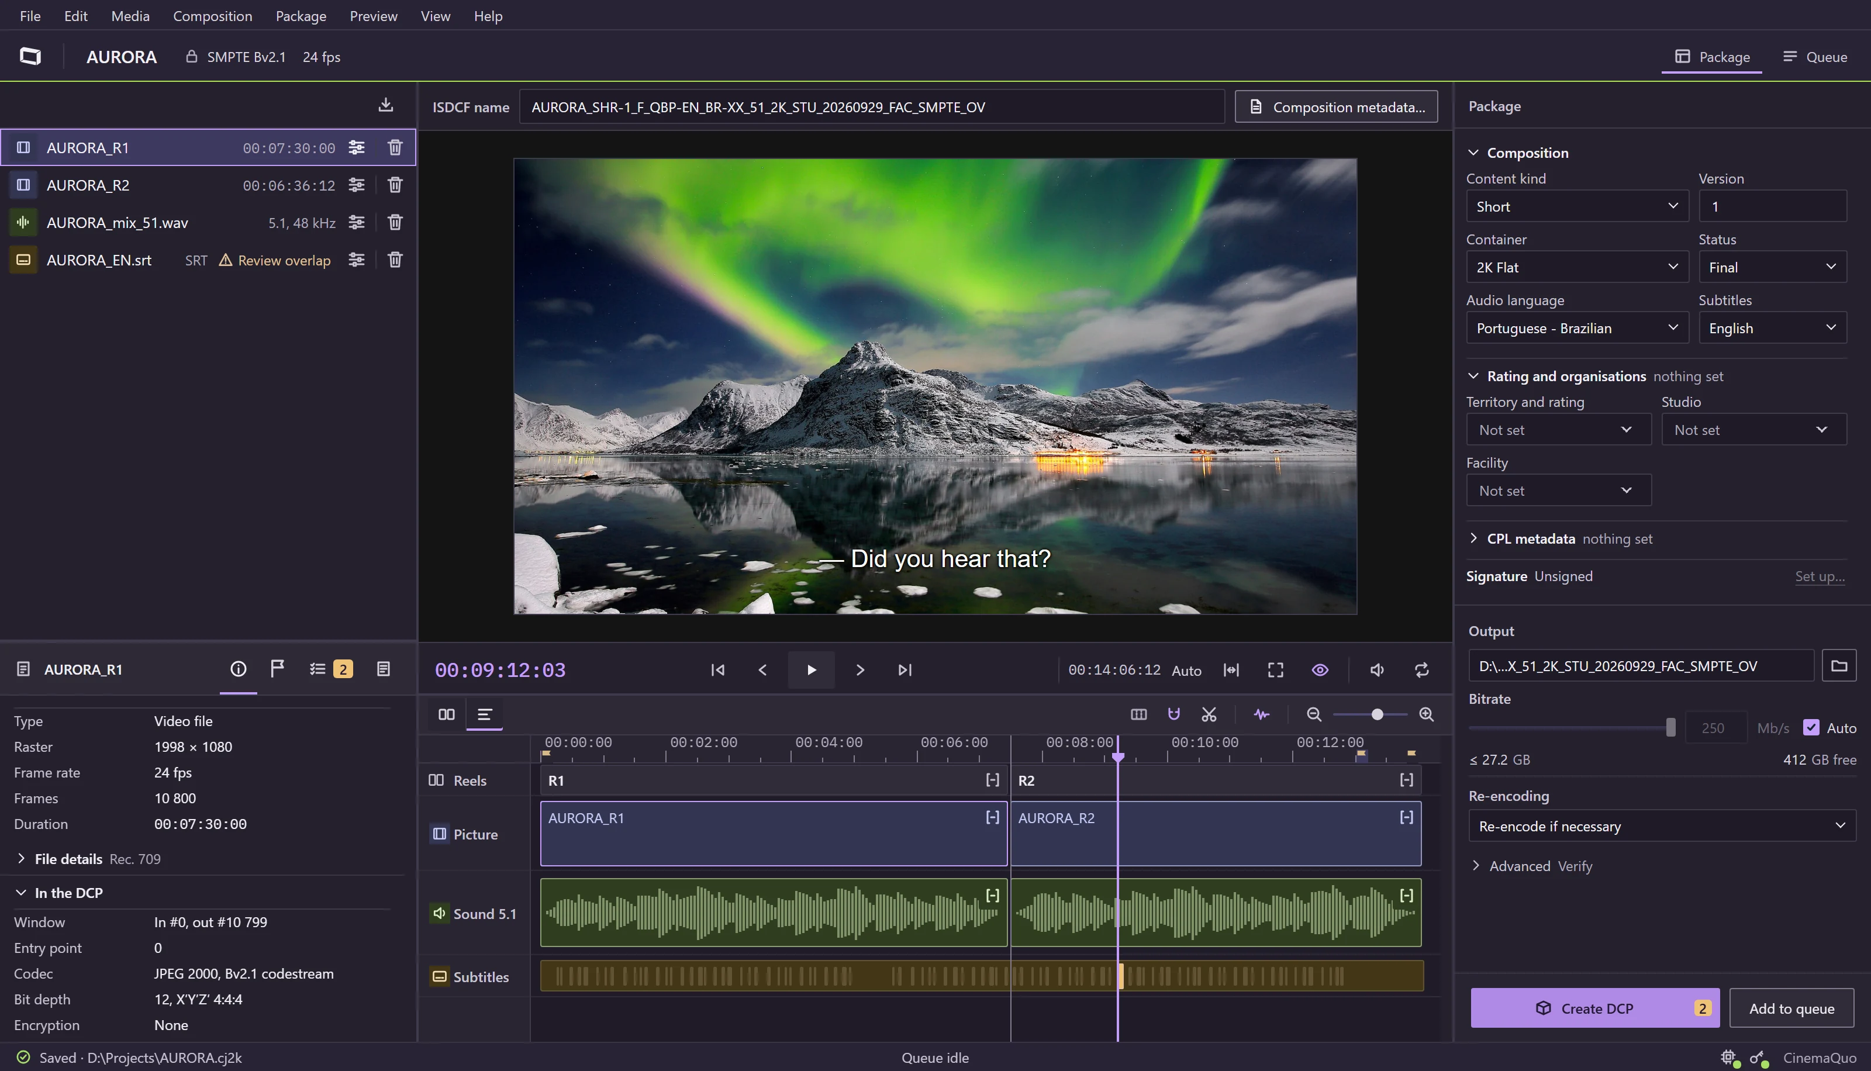Toggle the Auto bitrate checkbox

pyautogui.click(x=1811, y=727)
